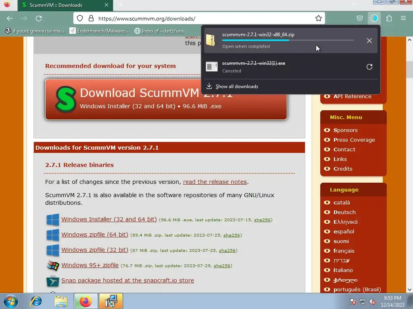The image size is (413, 309).
Task: Switch language to català
Action: point(342,203)
